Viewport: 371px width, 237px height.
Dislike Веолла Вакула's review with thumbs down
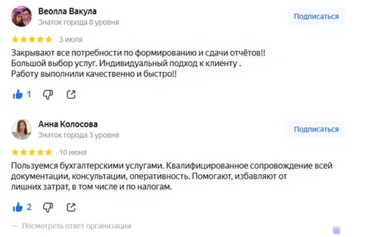(x=48, y=95)
